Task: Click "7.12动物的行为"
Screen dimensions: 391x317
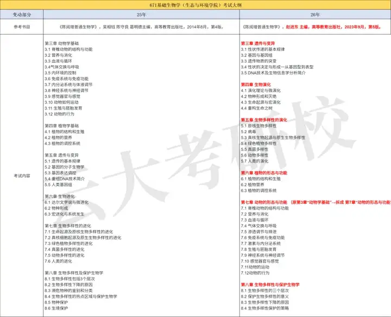Action: click(x=255, y=273)
